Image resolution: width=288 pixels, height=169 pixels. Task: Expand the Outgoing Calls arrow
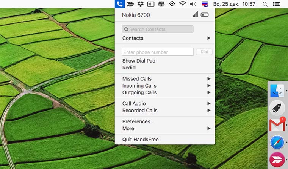[x=209, y=92]
